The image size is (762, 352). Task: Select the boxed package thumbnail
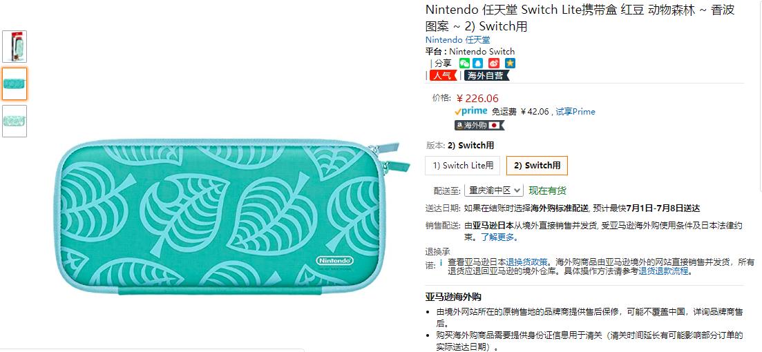click(15, 47)
